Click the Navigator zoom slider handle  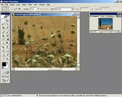tap(111, 32)
